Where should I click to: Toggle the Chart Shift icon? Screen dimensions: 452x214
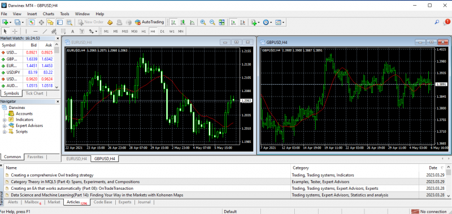pos(242,22)
